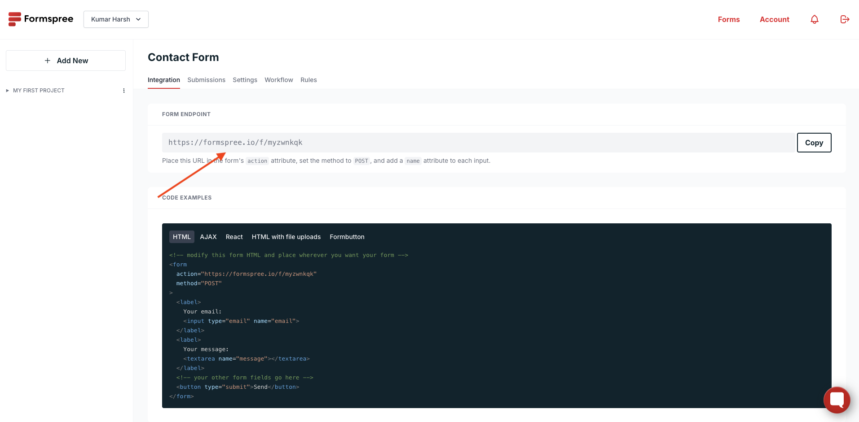Click the Formspree logo
The width and height of the screenshot is (859, 422).
pyautogui.click(x=40, y=19)
